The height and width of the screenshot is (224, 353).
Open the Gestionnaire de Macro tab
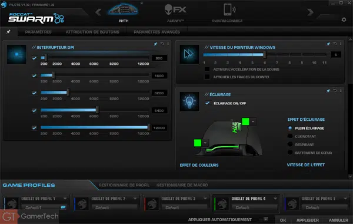182,185
